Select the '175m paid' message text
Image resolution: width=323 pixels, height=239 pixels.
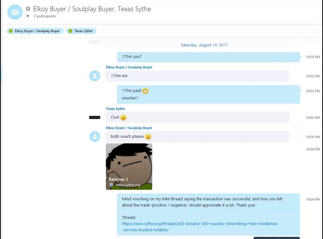[x=132, y=91]
